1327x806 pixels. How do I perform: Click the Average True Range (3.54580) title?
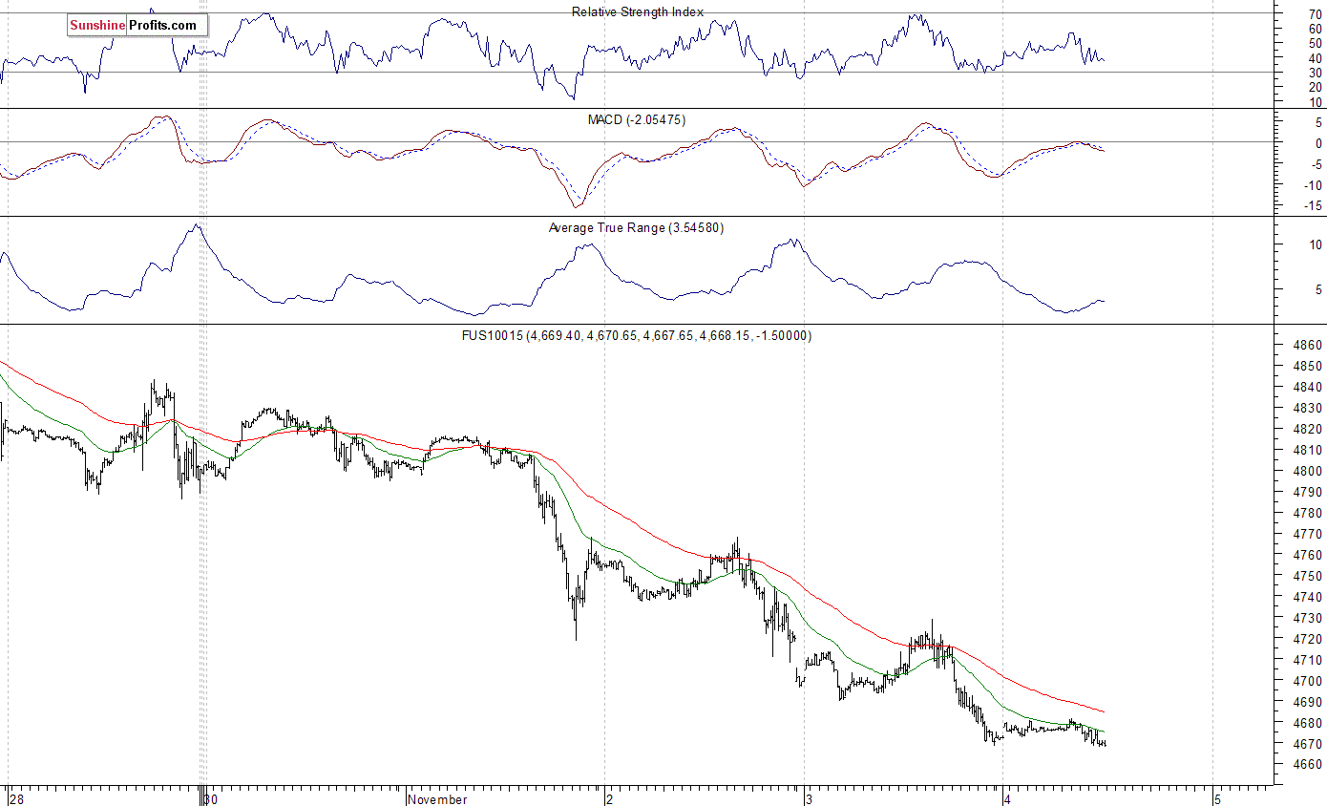pos(637,227)
